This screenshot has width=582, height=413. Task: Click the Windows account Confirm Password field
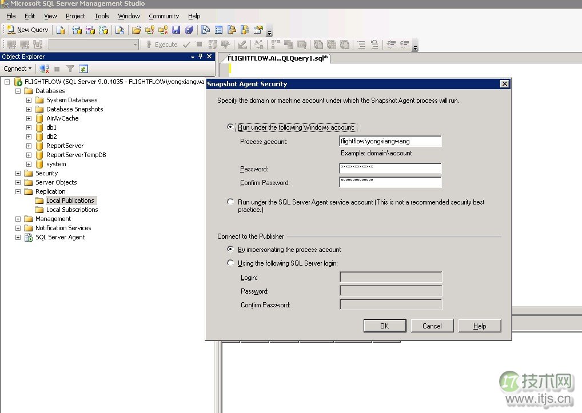point(390,182)
